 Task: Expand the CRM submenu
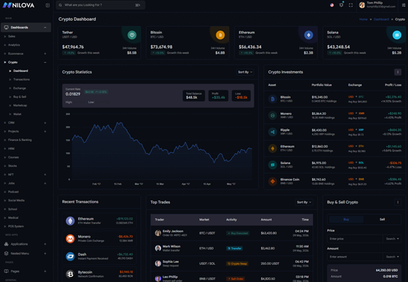[x=45, y=122]
